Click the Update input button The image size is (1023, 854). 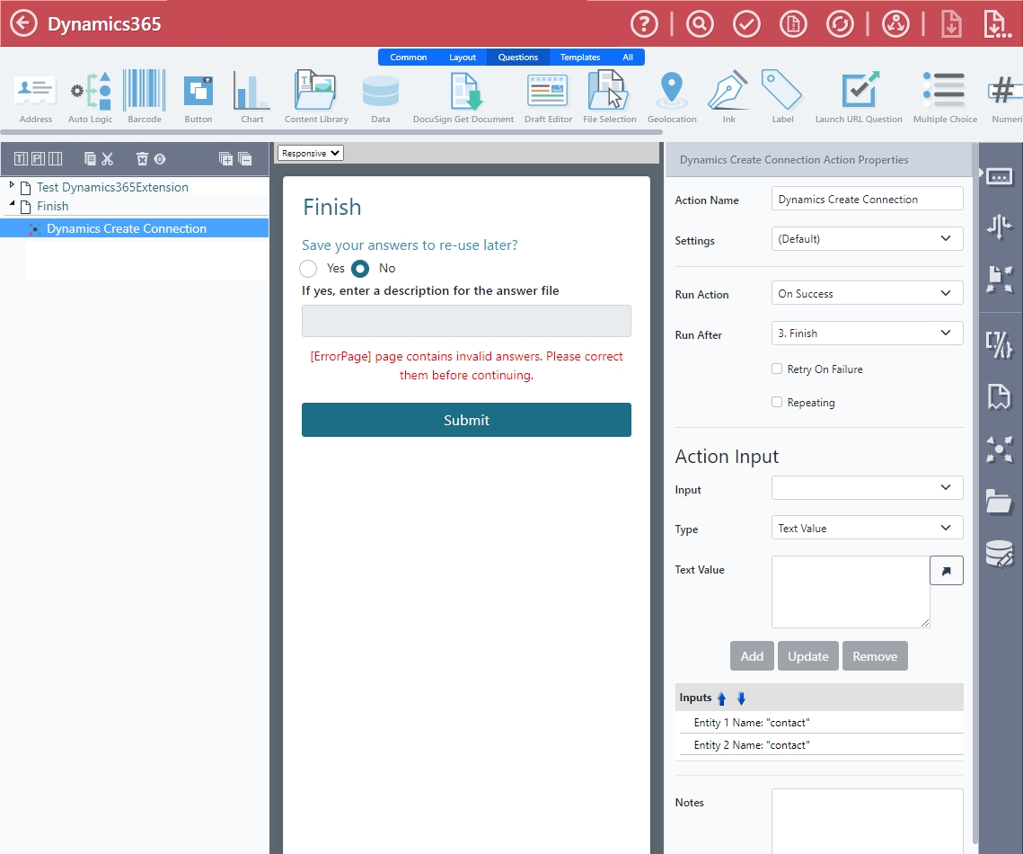point(807,656)
